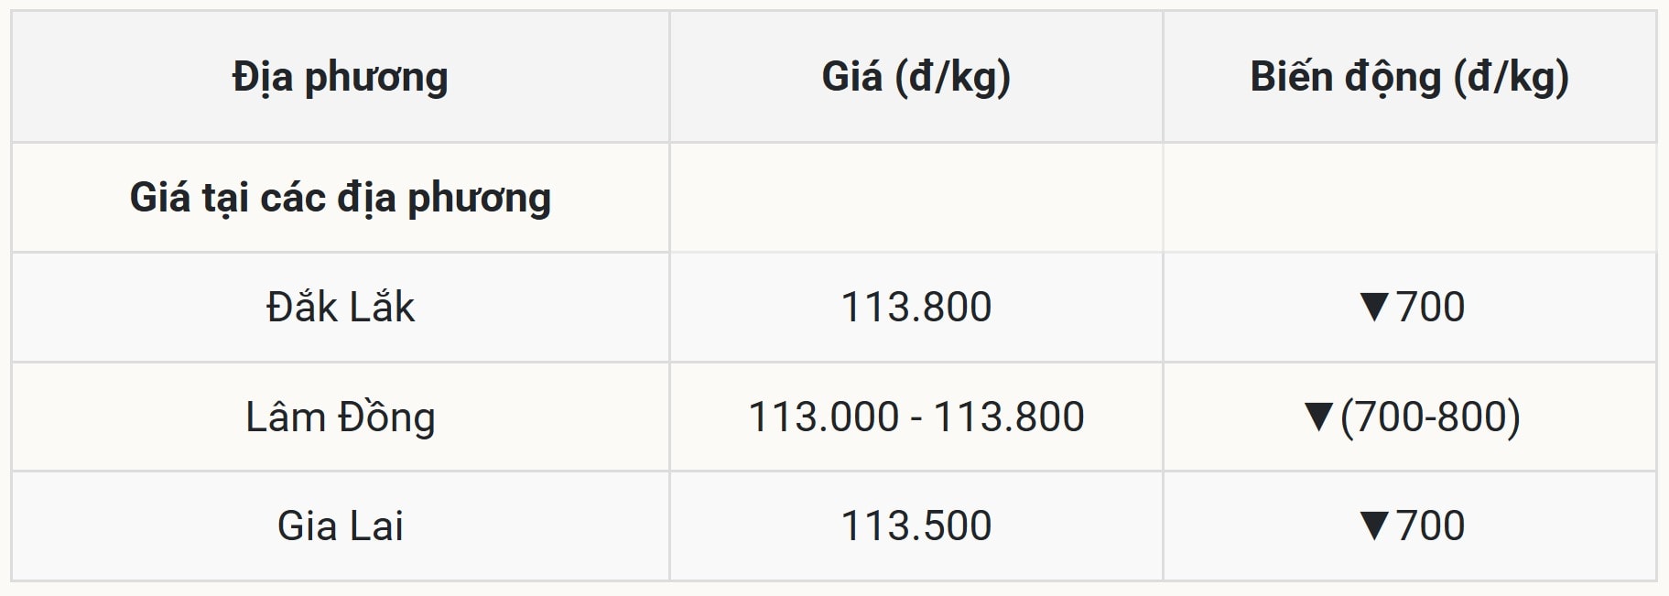The width and height of the screenshot is (1669, 596).
Task: Select Đắk Lắk price 113.800
Action: pos(916,307)
